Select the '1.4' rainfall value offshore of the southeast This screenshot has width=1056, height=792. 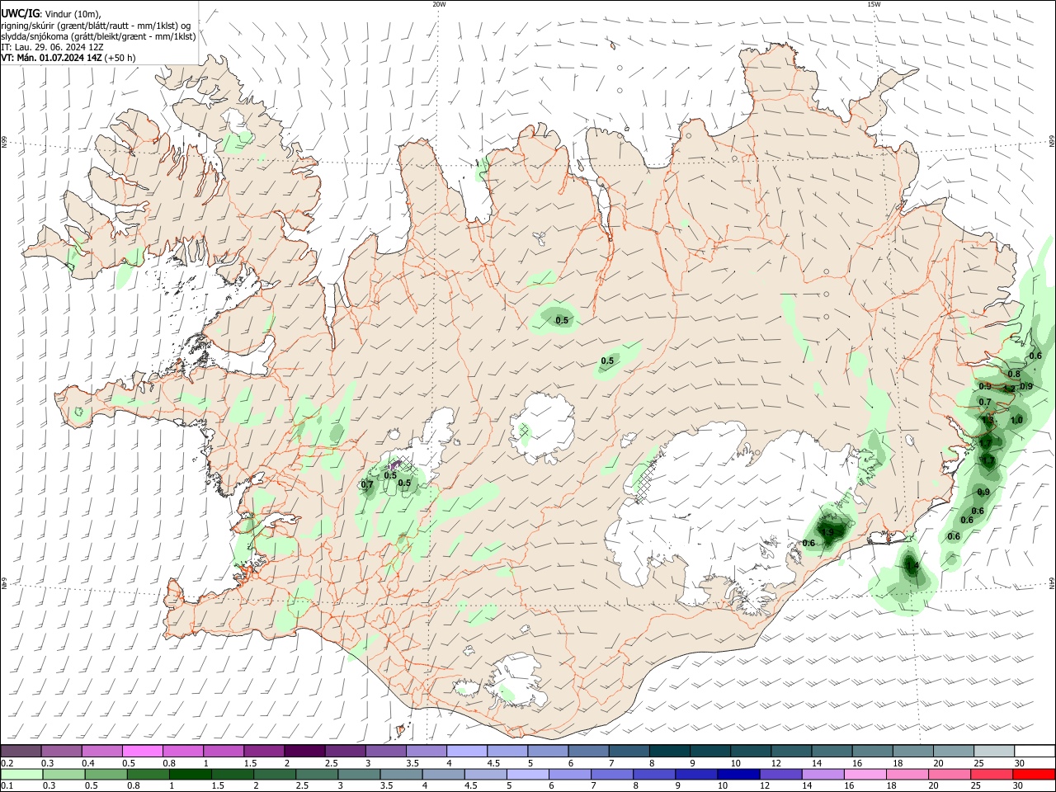912,566
